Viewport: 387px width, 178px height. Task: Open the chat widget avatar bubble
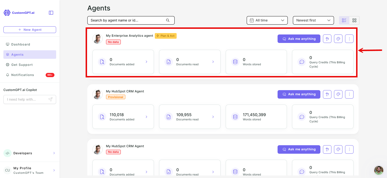click(378, 170)
